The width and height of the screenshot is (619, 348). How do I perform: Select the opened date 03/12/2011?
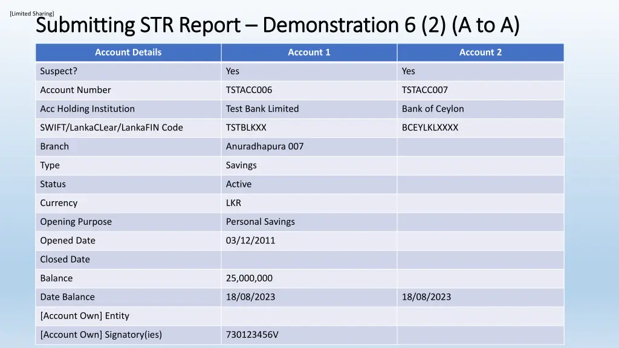(x=251, y=240)
